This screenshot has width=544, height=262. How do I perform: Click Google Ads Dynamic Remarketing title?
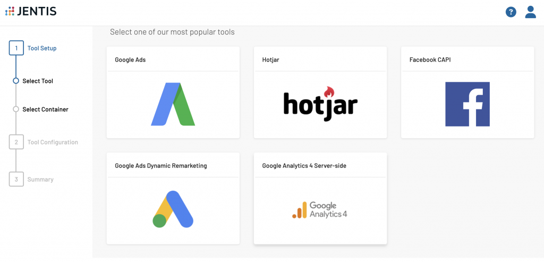tap(161, 165)
